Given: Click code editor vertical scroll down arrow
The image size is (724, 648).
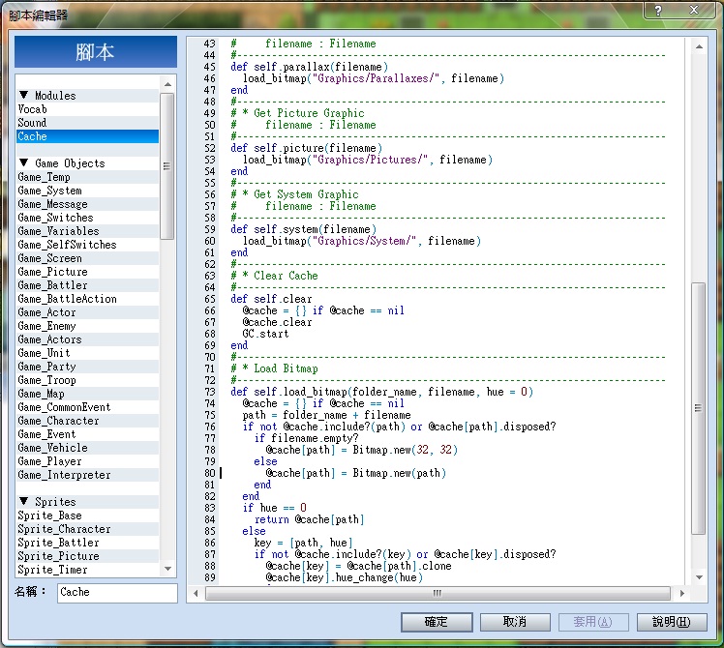Looking at the screenshot, I should tap(699, 577).
